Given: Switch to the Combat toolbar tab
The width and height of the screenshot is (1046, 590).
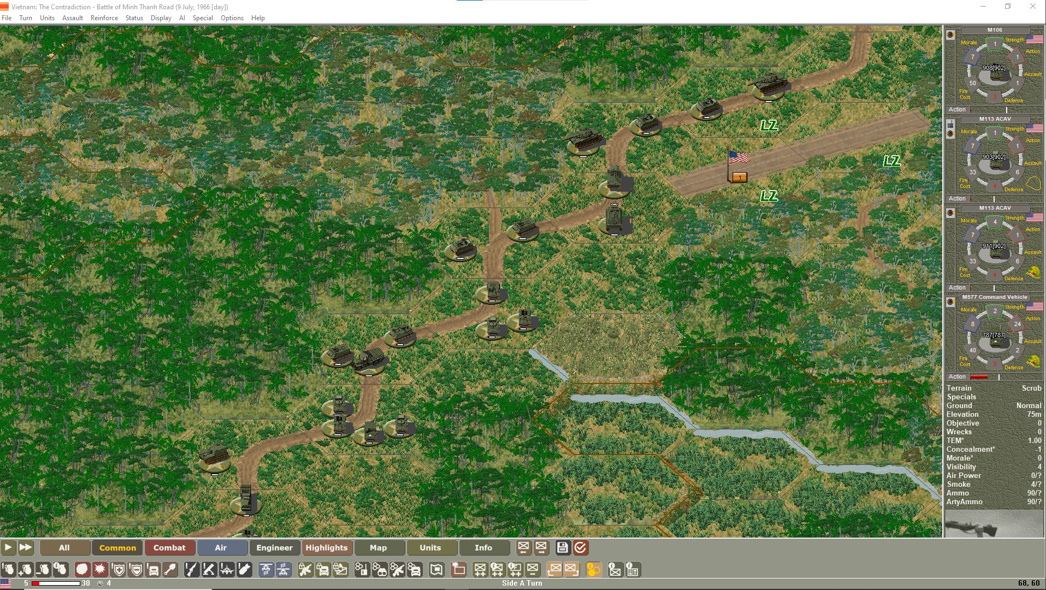Looking at the screenshot, I should coord(169,547).
